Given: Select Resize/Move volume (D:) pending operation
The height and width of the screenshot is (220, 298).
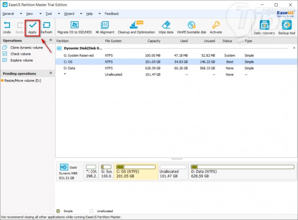Looking at the screenshot, I should (x=23, y=80).
